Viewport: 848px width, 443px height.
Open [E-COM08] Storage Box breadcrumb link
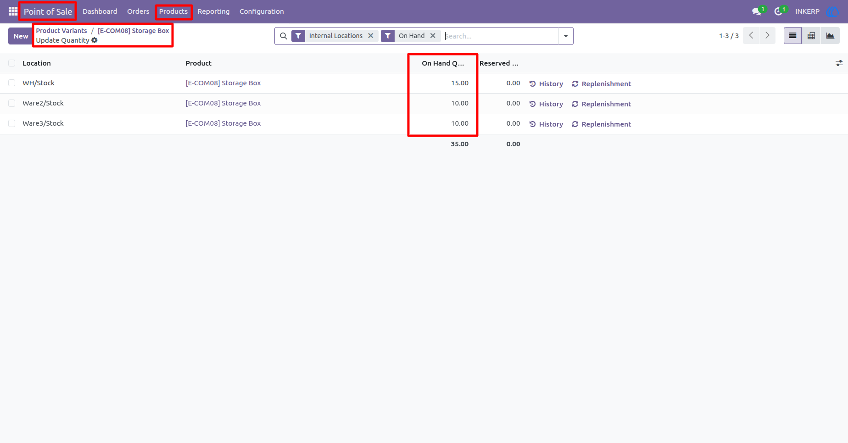pyautogui.click(x=133, y=31)
